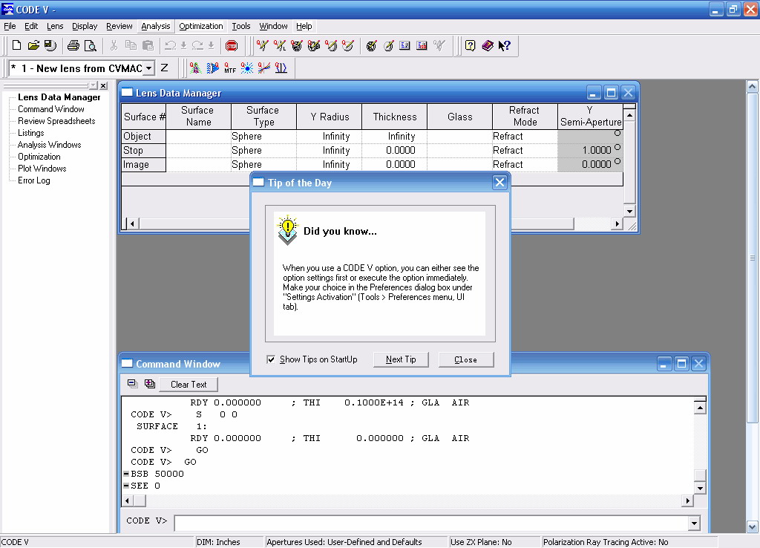Collapse the BSB 50000 output block

(x=126, y=474)
